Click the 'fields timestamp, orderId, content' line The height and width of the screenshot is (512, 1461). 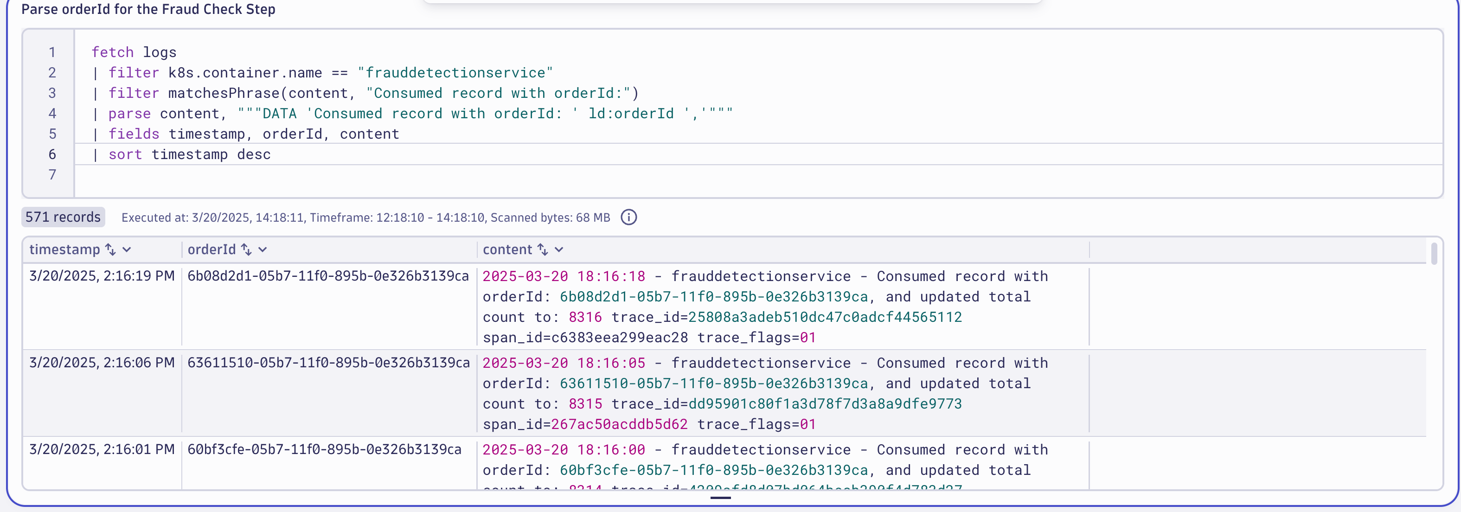[x=245, y=134]
